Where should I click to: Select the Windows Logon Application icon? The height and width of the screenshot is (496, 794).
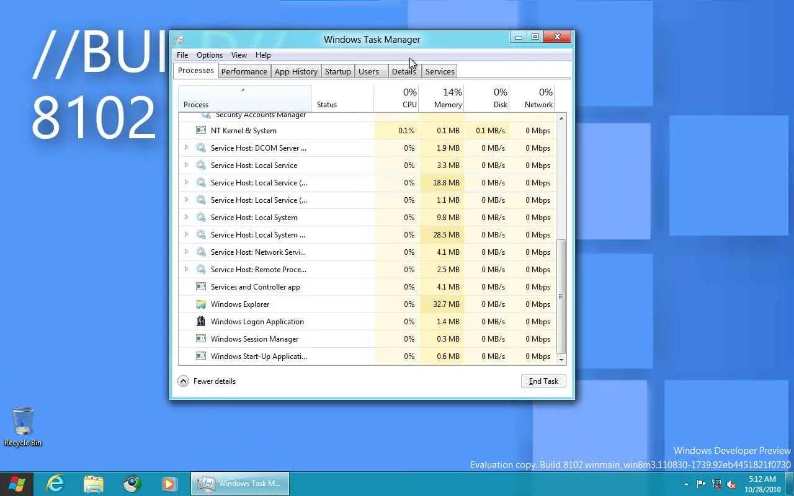coord(200,321)
